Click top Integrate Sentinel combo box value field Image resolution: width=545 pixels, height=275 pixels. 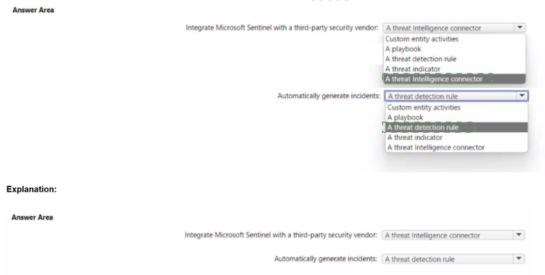[447, 28]
